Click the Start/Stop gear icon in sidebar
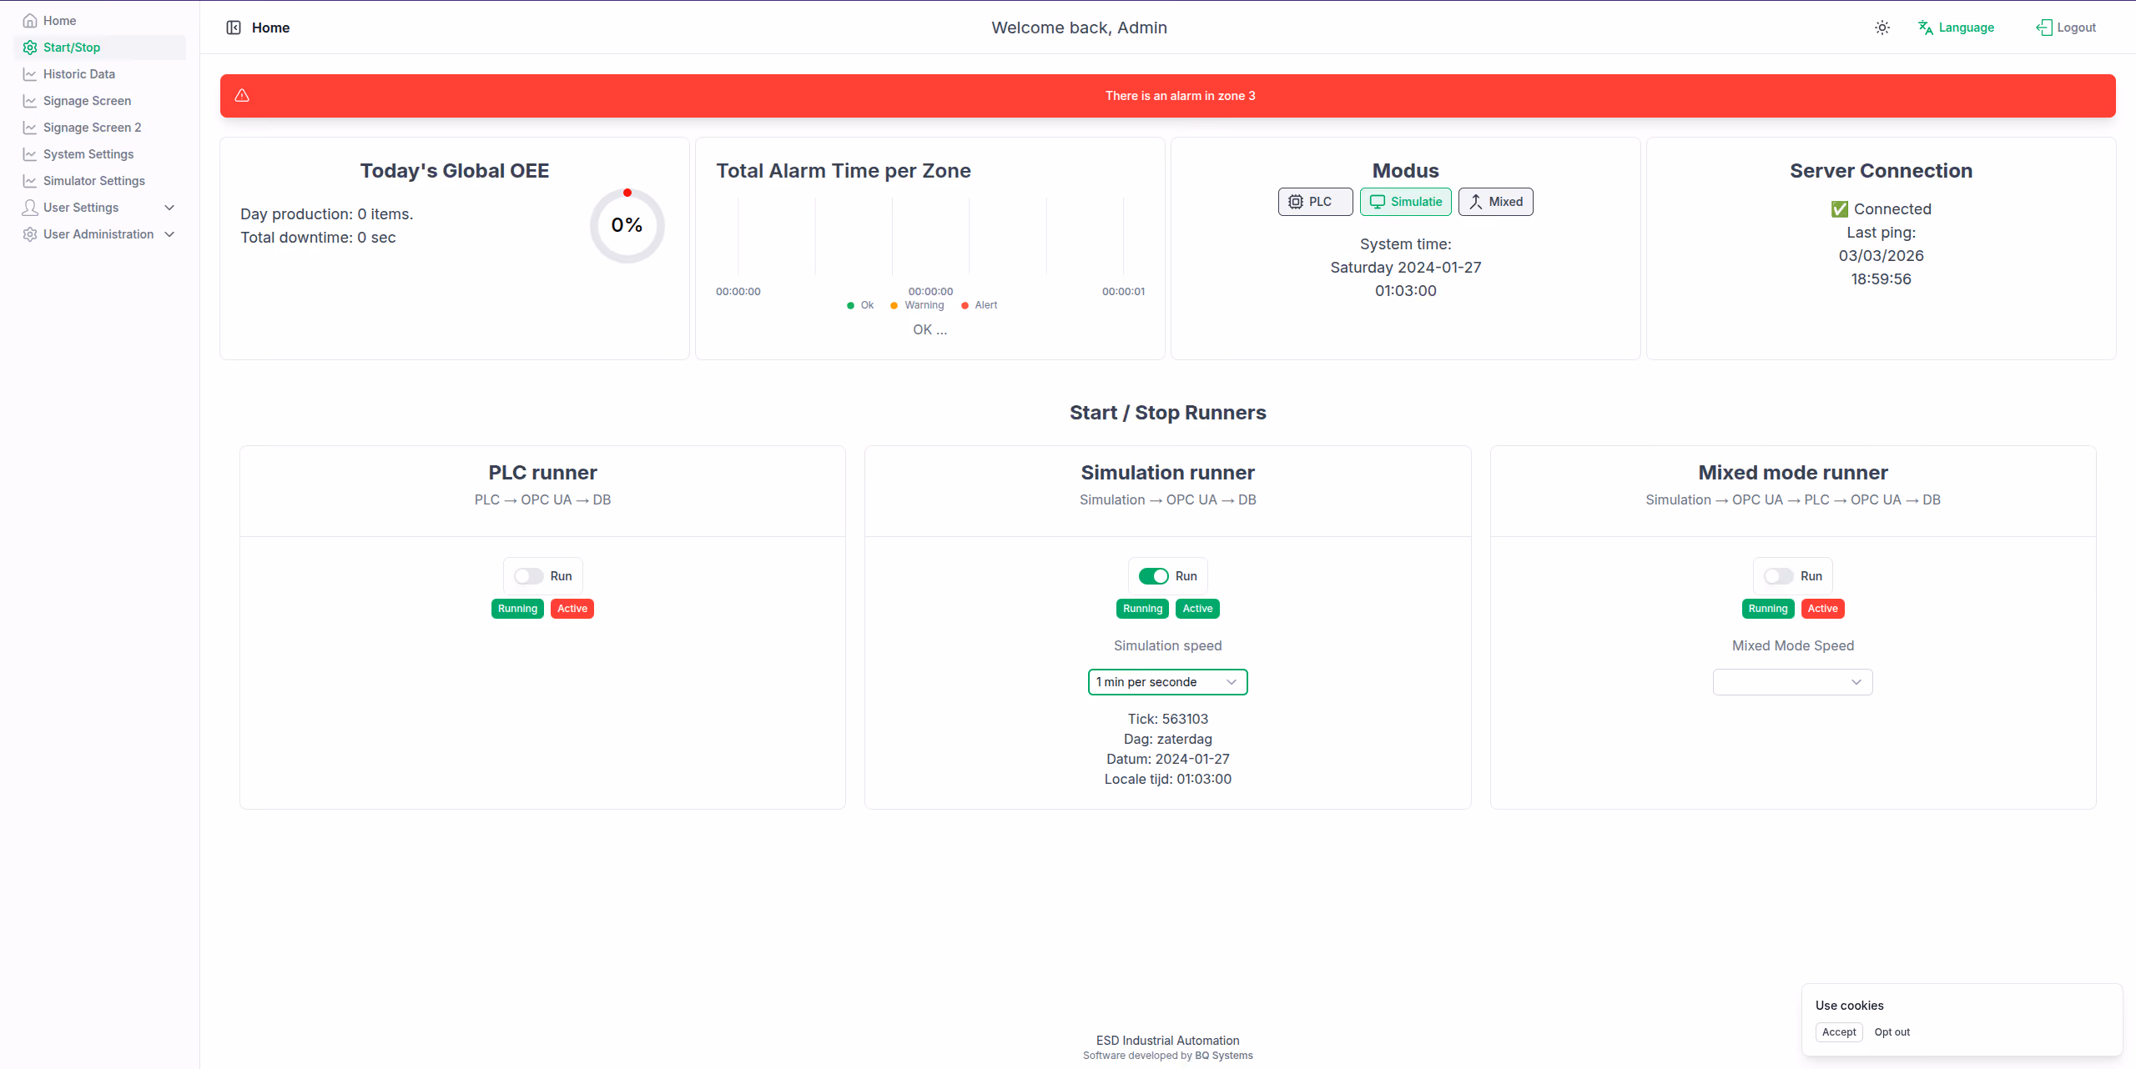The width and height of the screenshot is (2136, 1069). 30,48
